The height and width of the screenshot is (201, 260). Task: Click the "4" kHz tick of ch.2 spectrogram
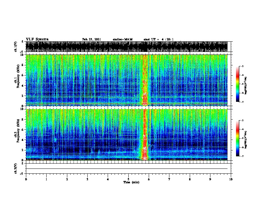click(23, 140)
